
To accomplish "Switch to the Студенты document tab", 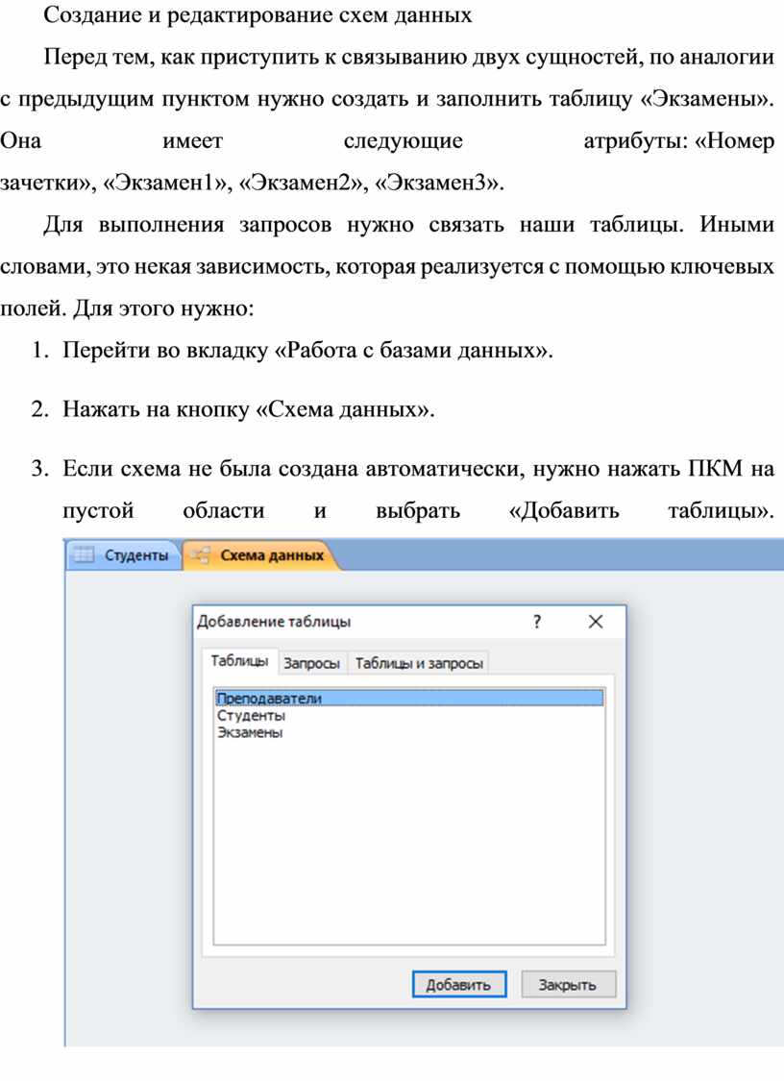I will point(123,555).
